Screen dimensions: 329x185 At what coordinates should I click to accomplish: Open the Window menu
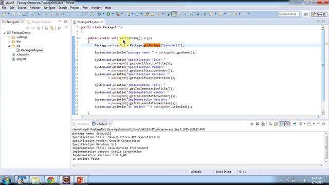click(96, 8)
